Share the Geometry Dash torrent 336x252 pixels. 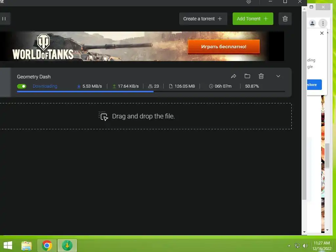click(234, 76)
